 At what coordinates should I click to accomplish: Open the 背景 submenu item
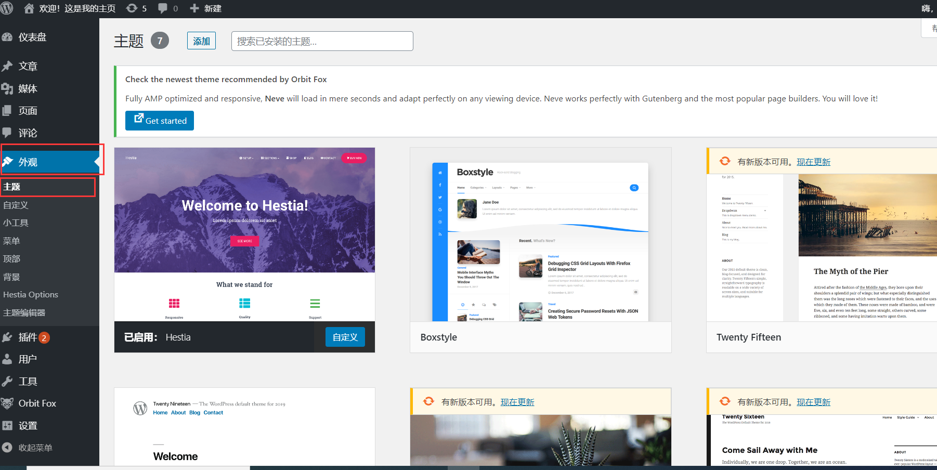11,277
